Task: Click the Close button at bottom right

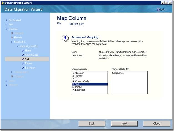Action: 157,124
